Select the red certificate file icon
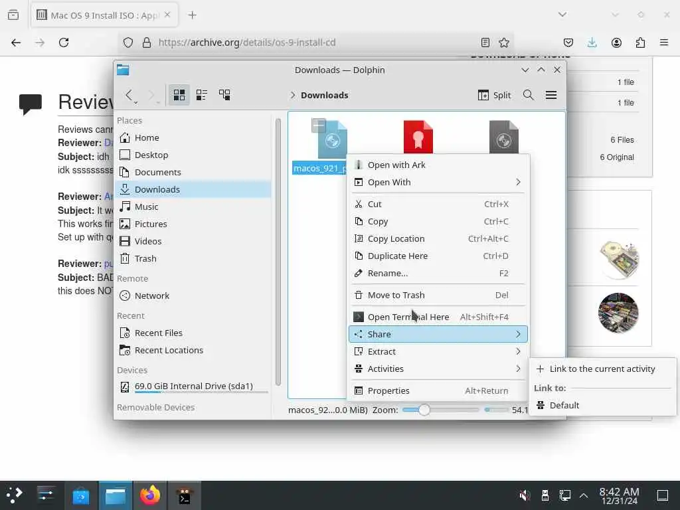 click(418, 137)
